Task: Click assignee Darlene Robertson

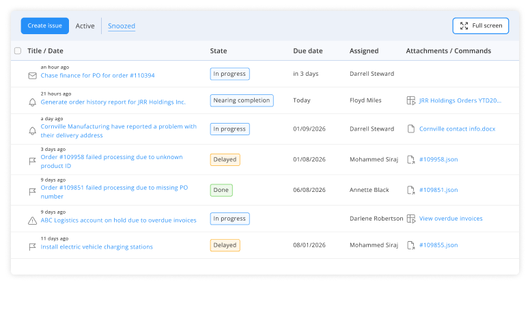Action: 376,219
